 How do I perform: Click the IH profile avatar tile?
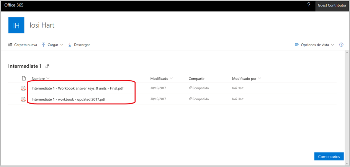[x=16, y=25]
